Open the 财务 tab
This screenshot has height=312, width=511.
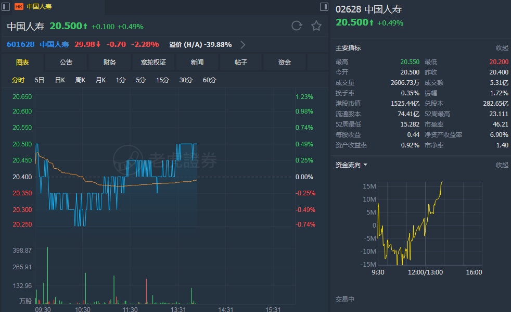pos(110,63)
